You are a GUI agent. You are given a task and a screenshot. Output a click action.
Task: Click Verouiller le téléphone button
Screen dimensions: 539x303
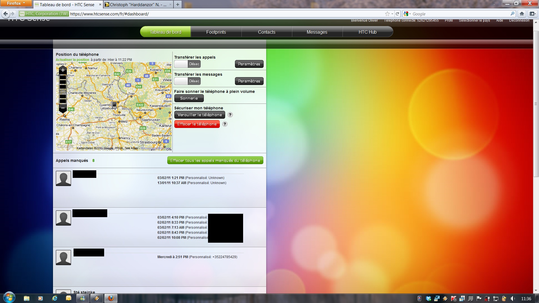200,115
